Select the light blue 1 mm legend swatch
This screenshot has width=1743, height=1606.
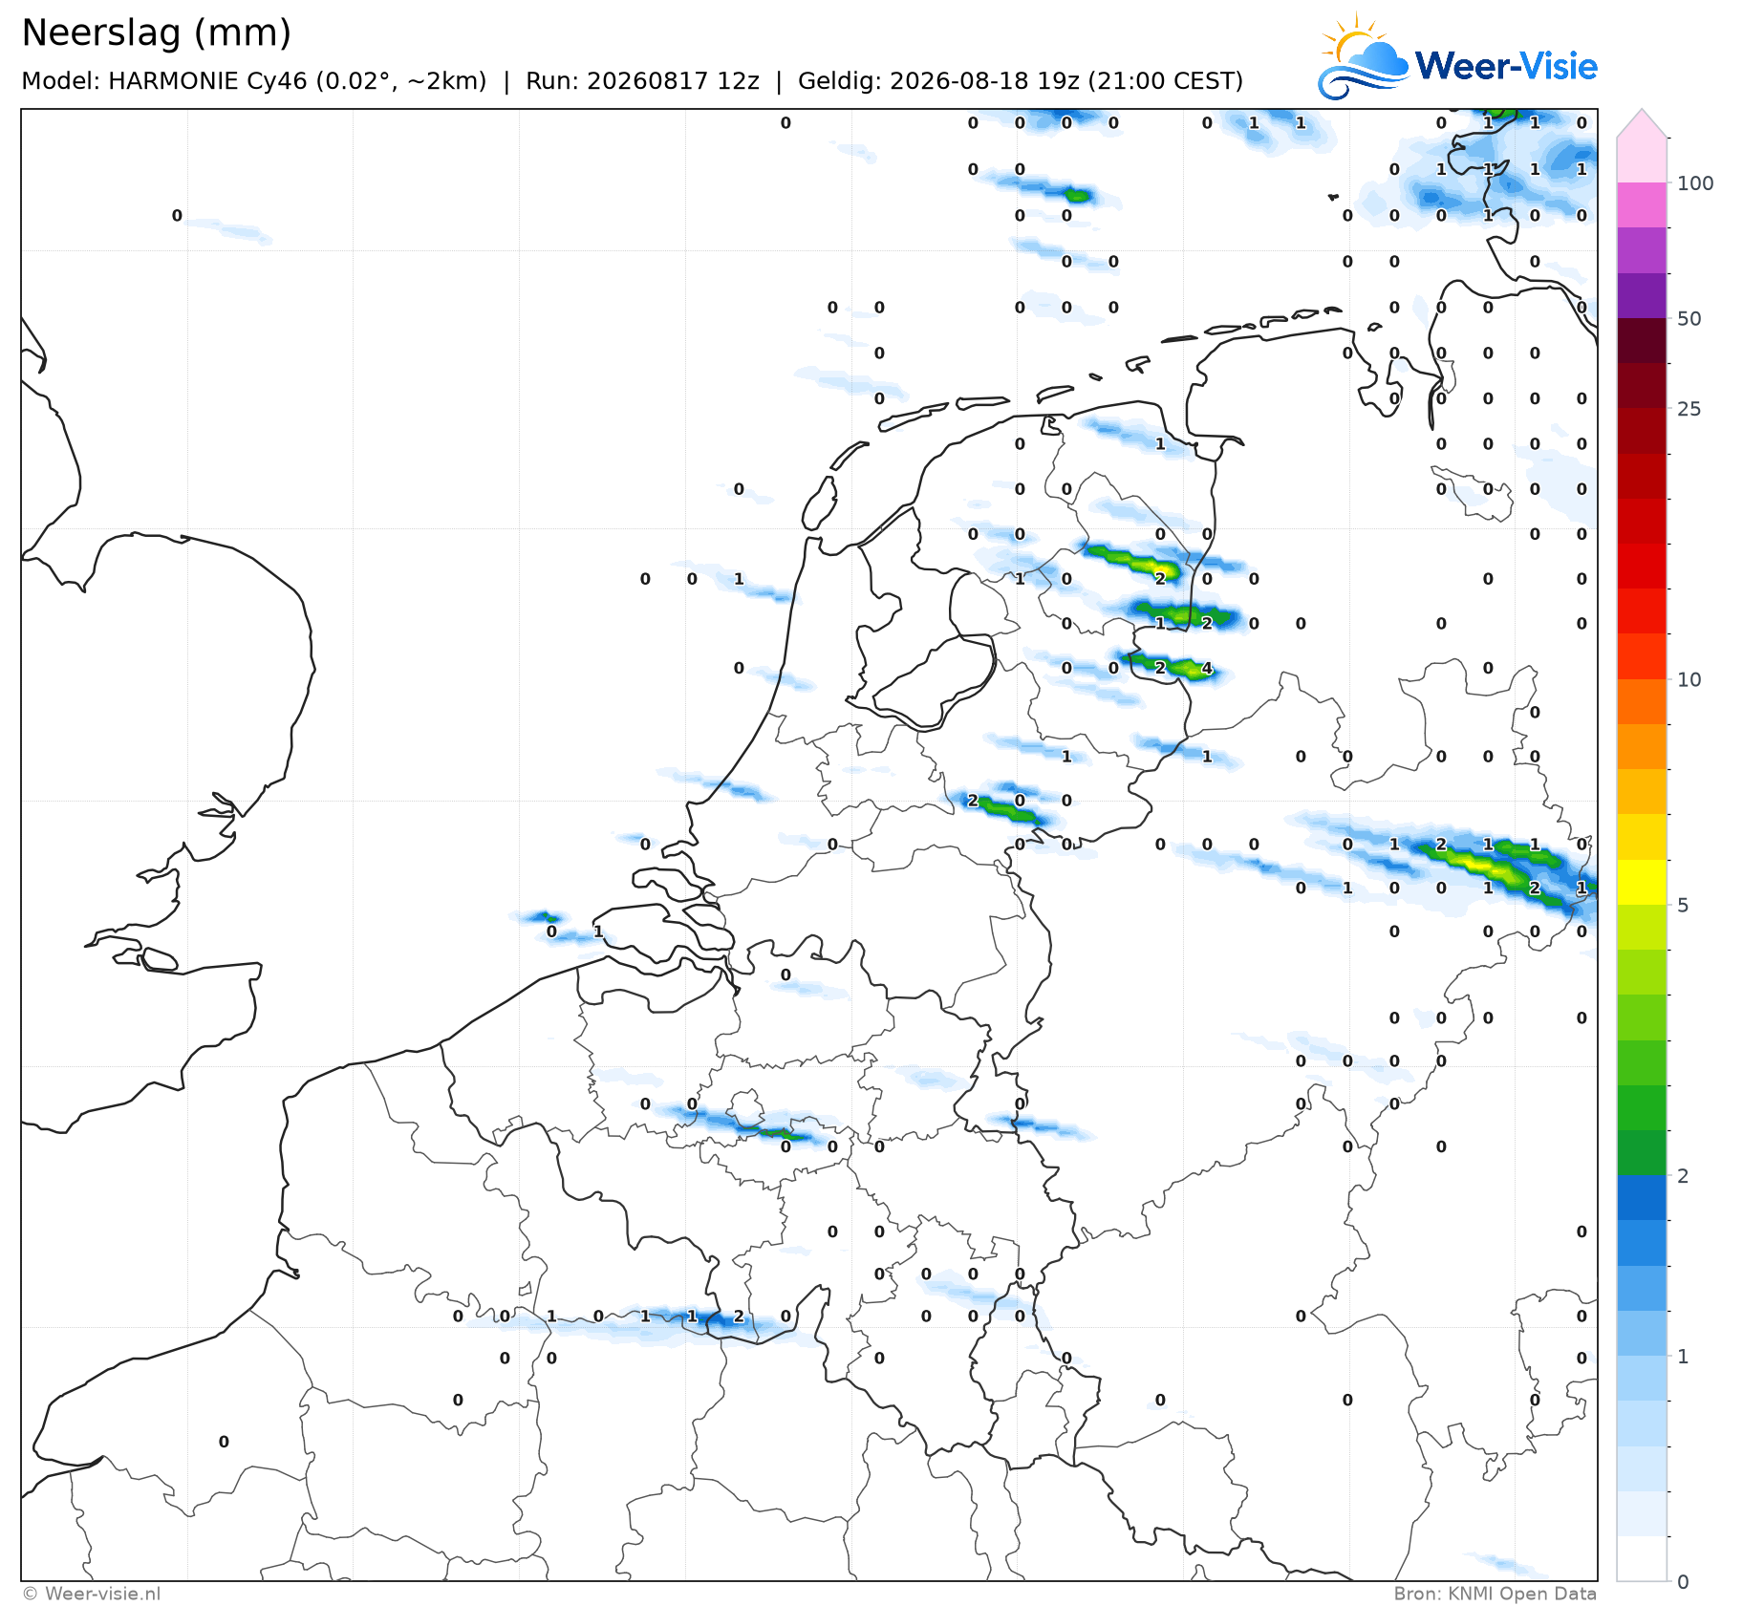(1642, 1333)
